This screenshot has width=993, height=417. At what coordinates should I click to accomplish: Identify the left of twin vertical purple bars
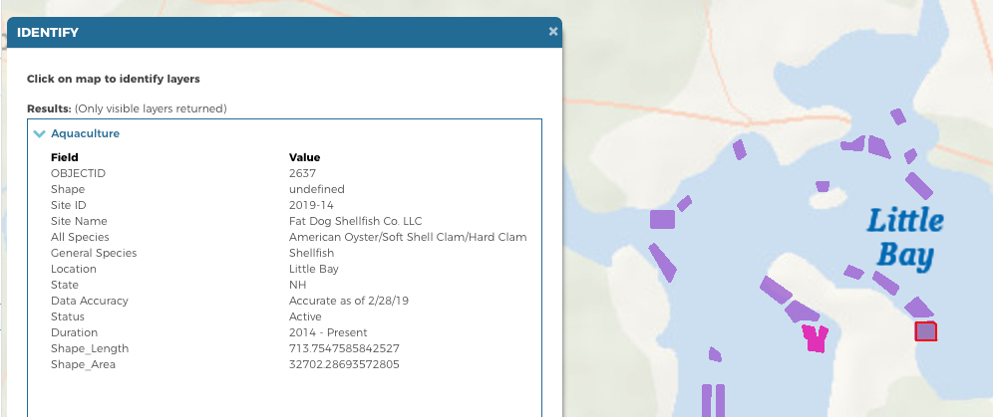(707, 400)
